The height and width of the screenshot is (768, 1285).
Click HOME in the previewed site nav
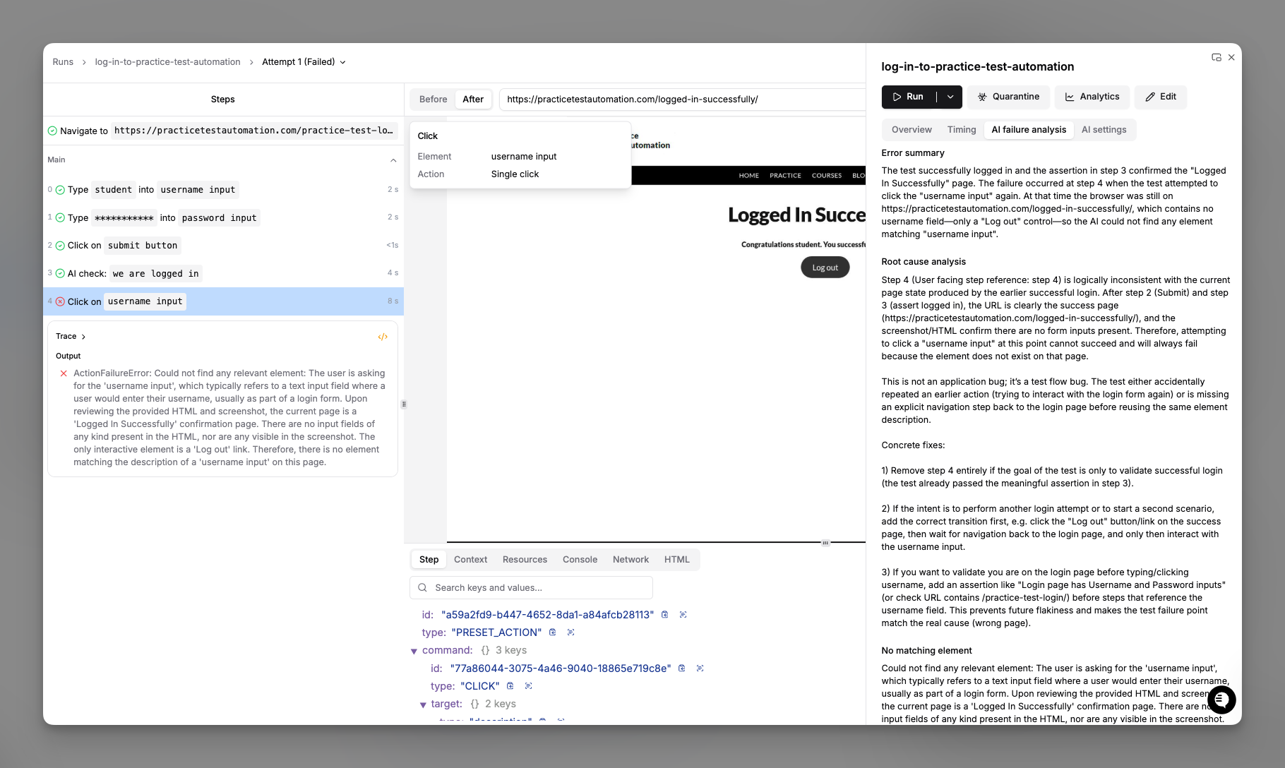(x=748, y=176)
